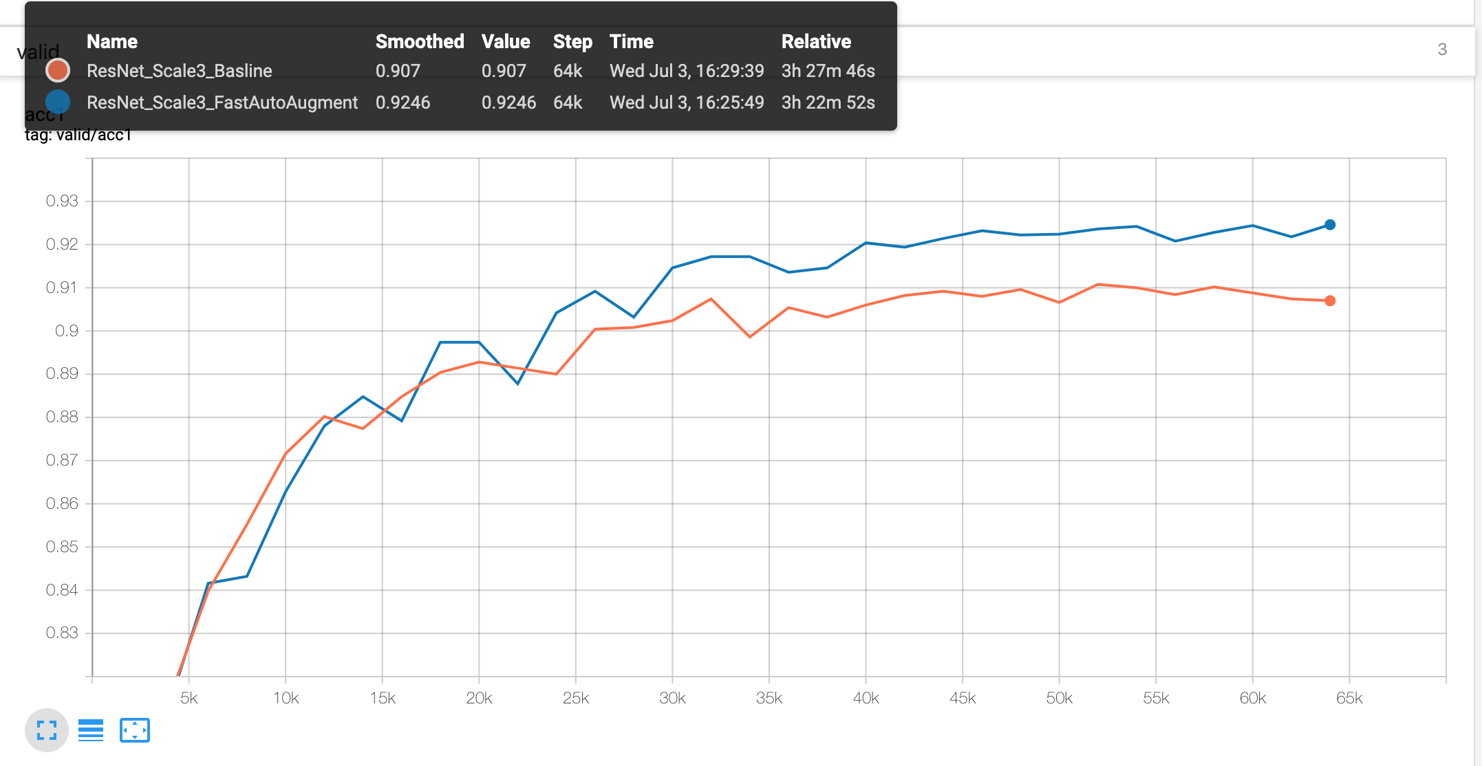
Task: Click the Name column header in tooltip
Action: coord(112,41)
